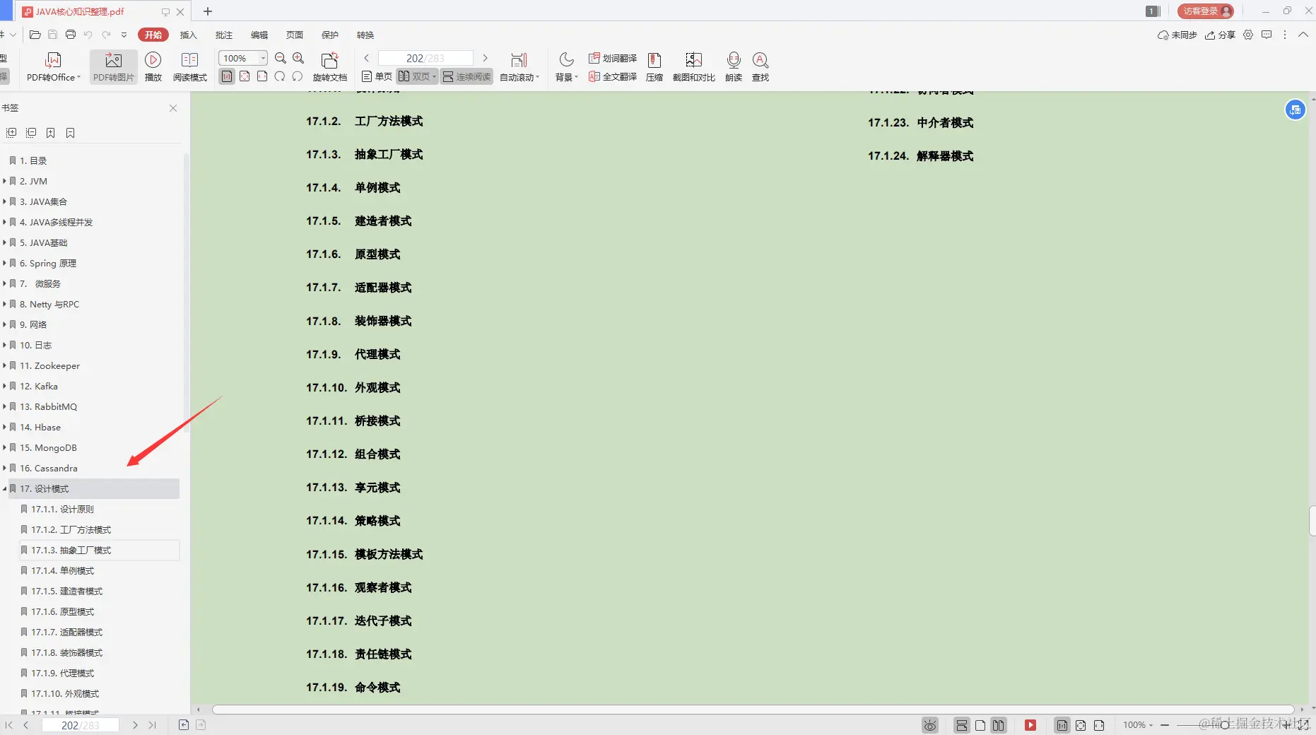
Task: Switch to 单页 single page view
Action: 376,76
